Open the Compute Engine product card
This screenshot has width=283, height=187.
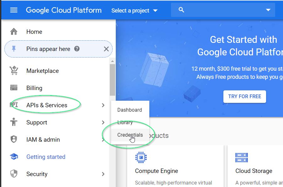(x=175, y=166)
